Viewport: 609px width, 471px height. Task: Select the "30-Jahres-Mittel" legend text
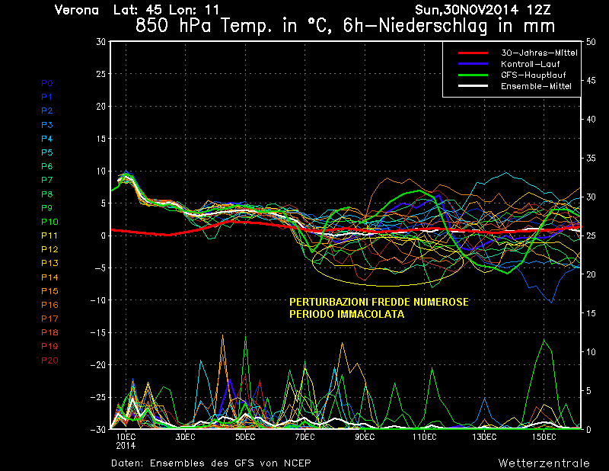[539, 53]
